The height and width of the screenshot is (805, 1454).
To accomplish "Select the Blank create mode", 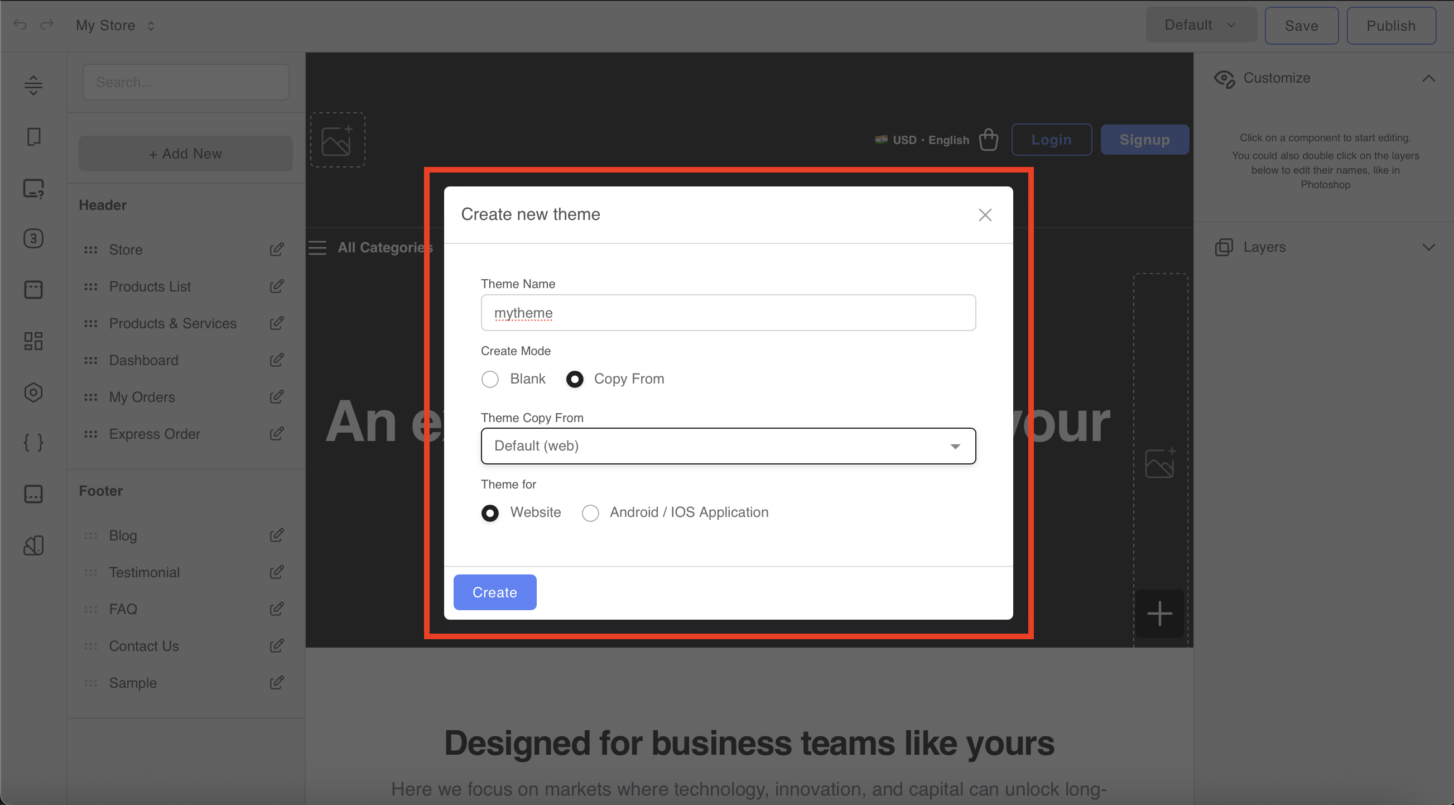I will 490,379.
